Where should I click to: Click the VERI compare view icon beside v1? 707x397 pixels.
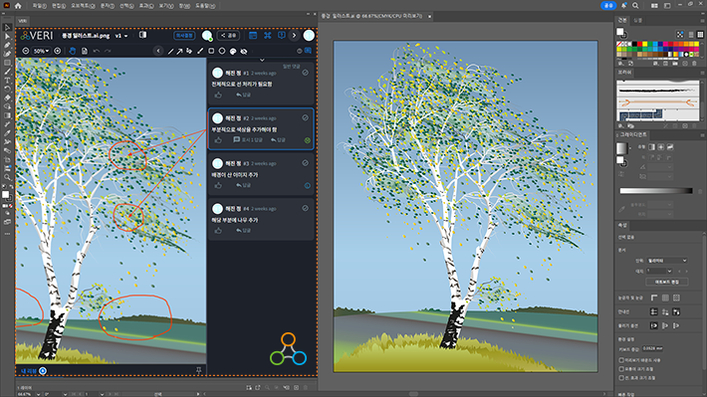[x=142, y=35]
